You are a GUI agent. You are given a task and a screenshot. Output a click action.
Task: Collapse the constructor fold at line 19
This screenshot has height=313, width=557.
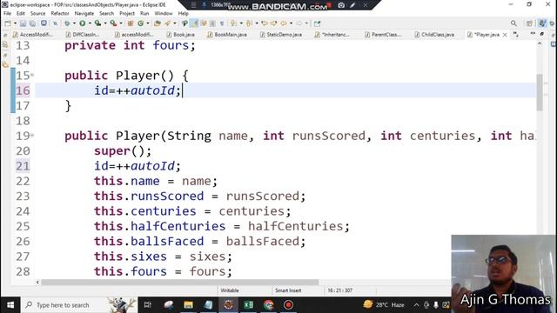32,136
